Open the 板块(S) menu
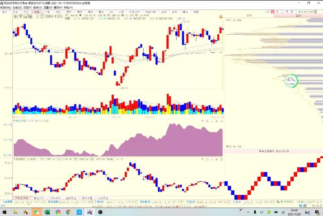 pyautogui.click(x=37, y=7)
